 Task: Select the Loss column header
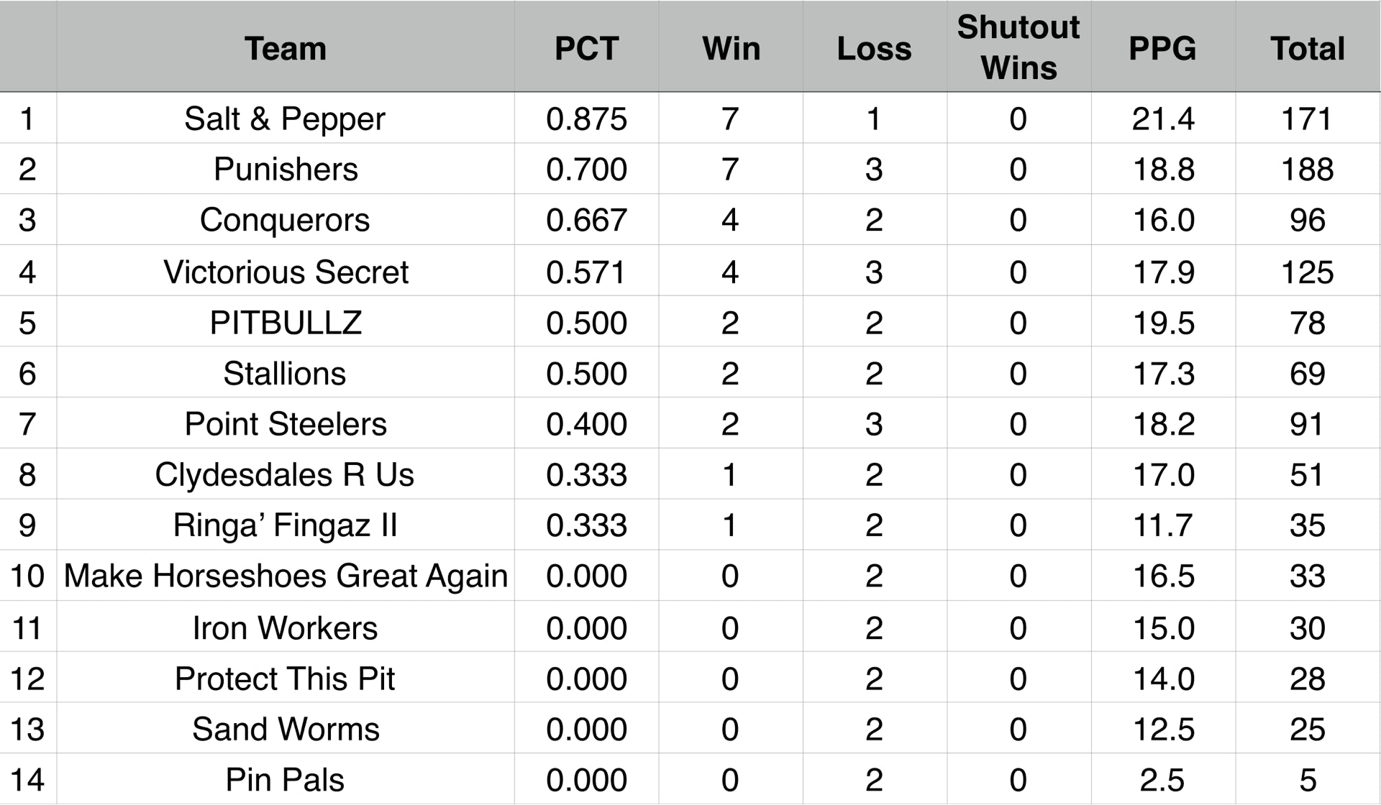point(874,49)
